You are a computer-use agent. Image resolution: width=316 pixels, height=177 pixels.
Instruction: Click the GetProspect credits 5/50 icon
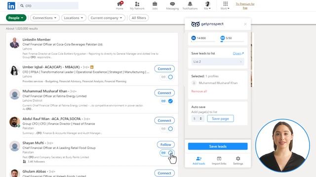(x=223, y=38)
